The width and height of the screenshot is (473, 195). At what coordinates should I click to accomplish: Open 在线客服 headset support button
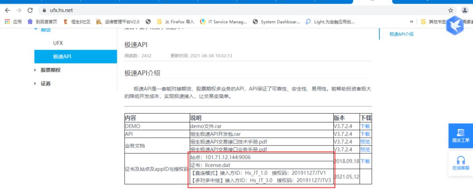(461, 163)
